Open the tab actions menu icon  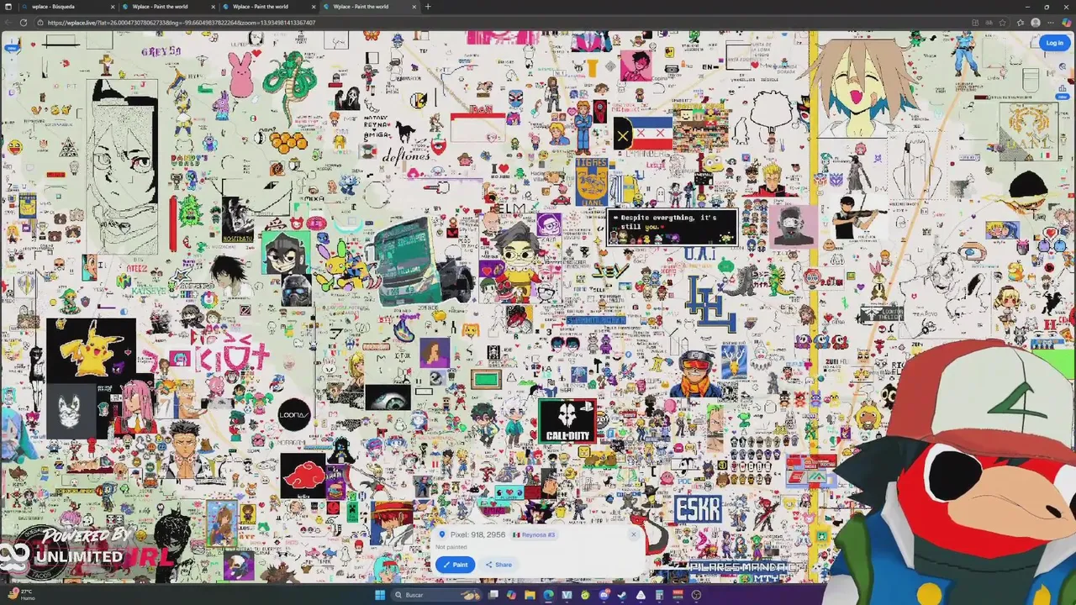point(7,7)
